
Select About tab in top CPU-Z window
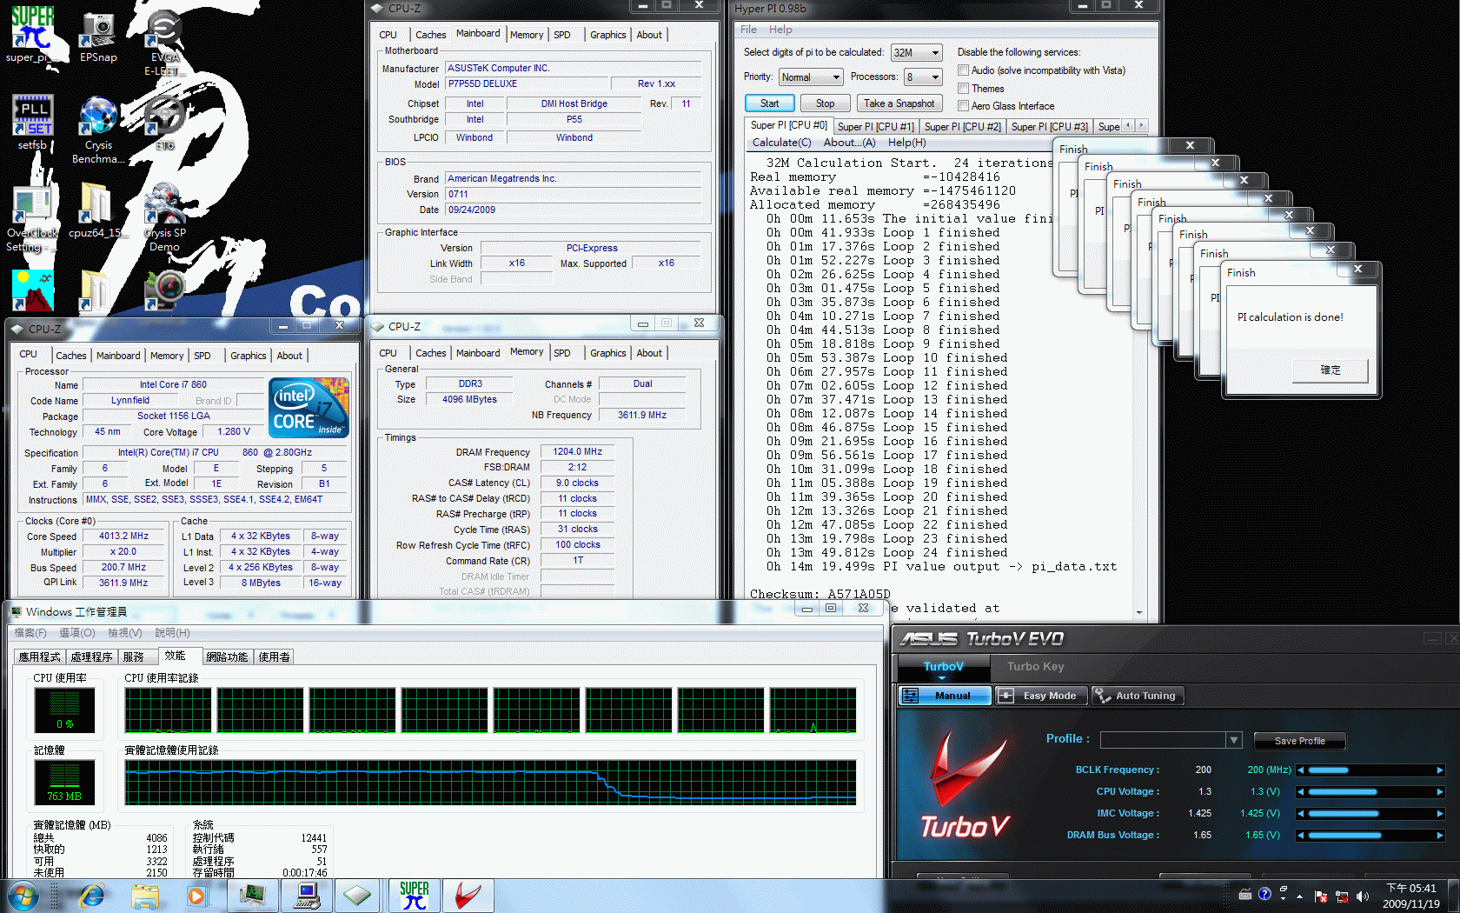point(649,35)
